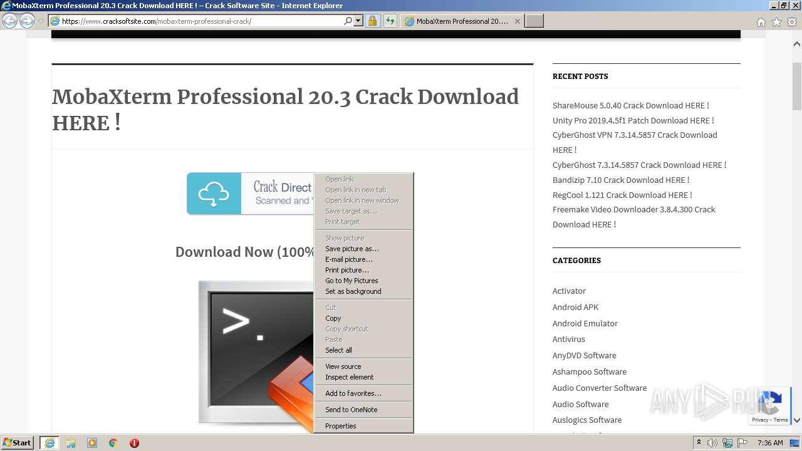The width and height of the screenshot is (802, 451).
Task: Open the Android Emulator category
Action: point(585,323)
